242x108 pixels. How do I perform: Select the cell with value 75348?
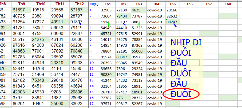[41, 80]
